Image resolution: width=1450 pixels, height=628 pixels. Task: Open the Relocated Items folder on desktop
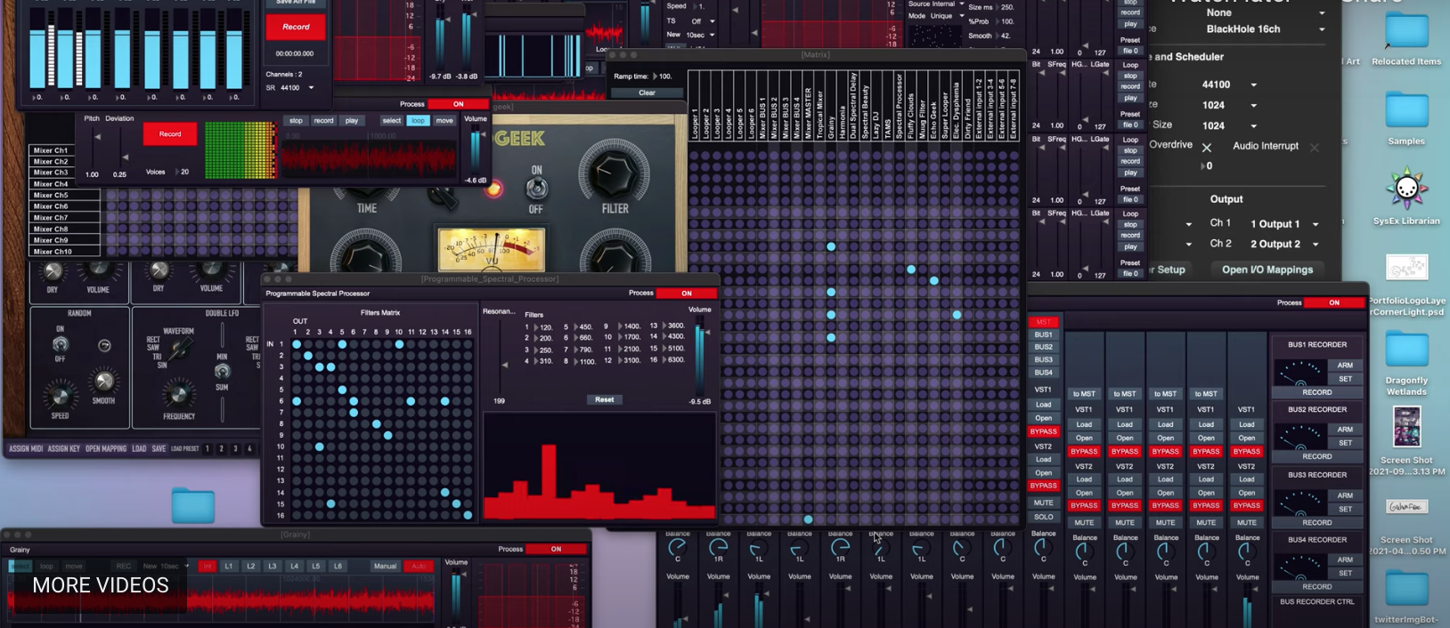(x=1407, y=32)
